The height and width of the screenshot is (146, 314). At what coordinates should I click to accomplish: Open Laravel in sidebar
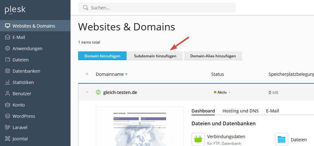coord(35,127)
